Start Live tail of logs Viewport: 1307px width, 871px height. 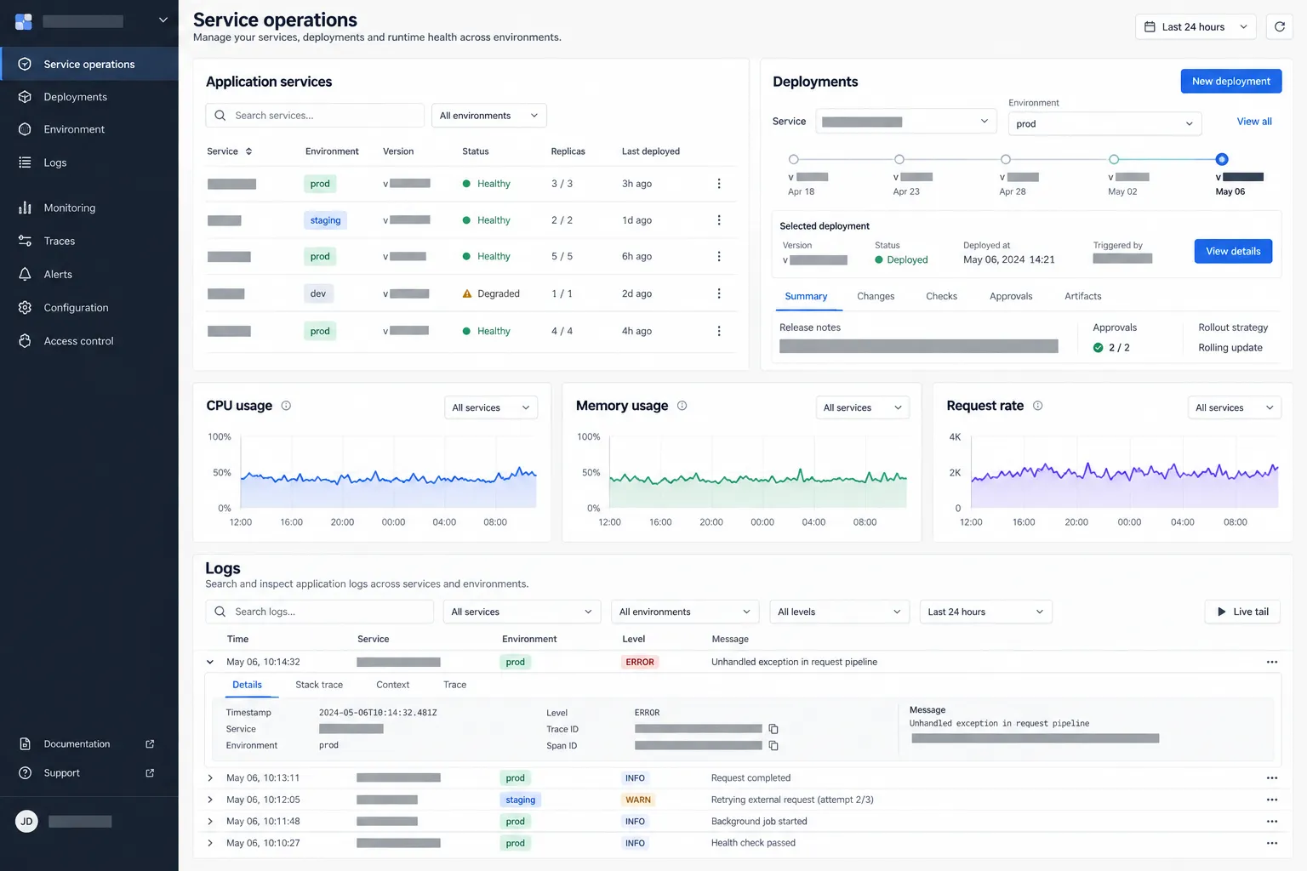point(1242,612)
